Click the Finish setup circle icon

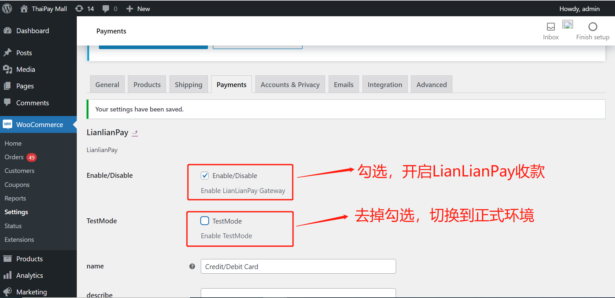593,26
